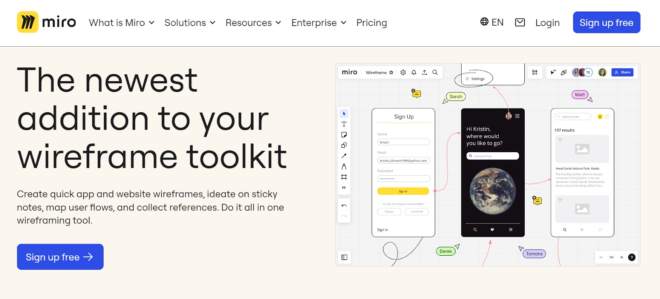The image size is (660, 299).
Task: Toggle the frames panel at bottom-left of board
Action: (344, 257)
